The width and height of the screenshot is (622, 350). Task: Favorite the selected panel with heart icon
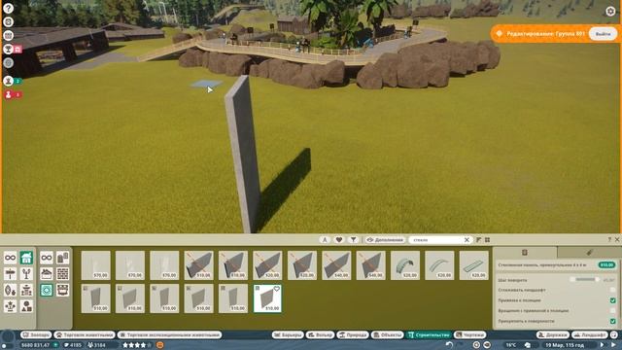[x=277, y=289]
